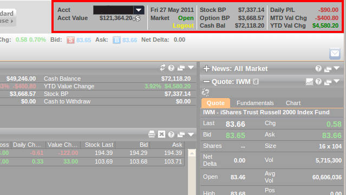Click the detach window icon in News header
The width and height of the screenshot is (346, 195).
click(328, 69)
